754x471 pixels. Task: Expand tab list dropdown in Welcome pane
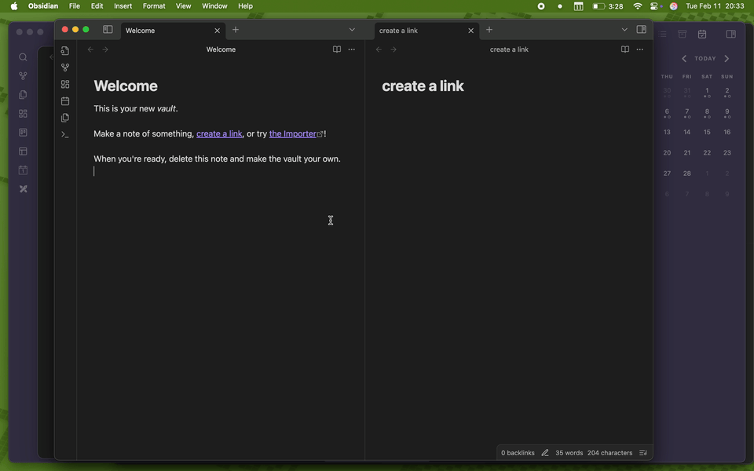pos(352,30)
